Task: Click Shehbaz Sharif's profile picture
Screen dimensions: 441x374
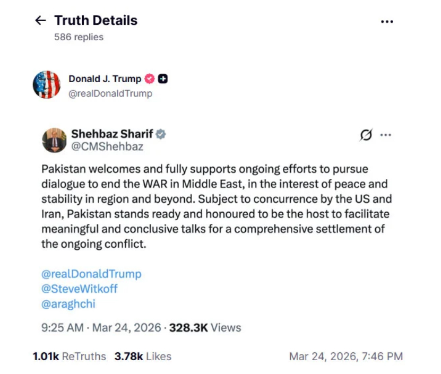Action: (54, 140)
